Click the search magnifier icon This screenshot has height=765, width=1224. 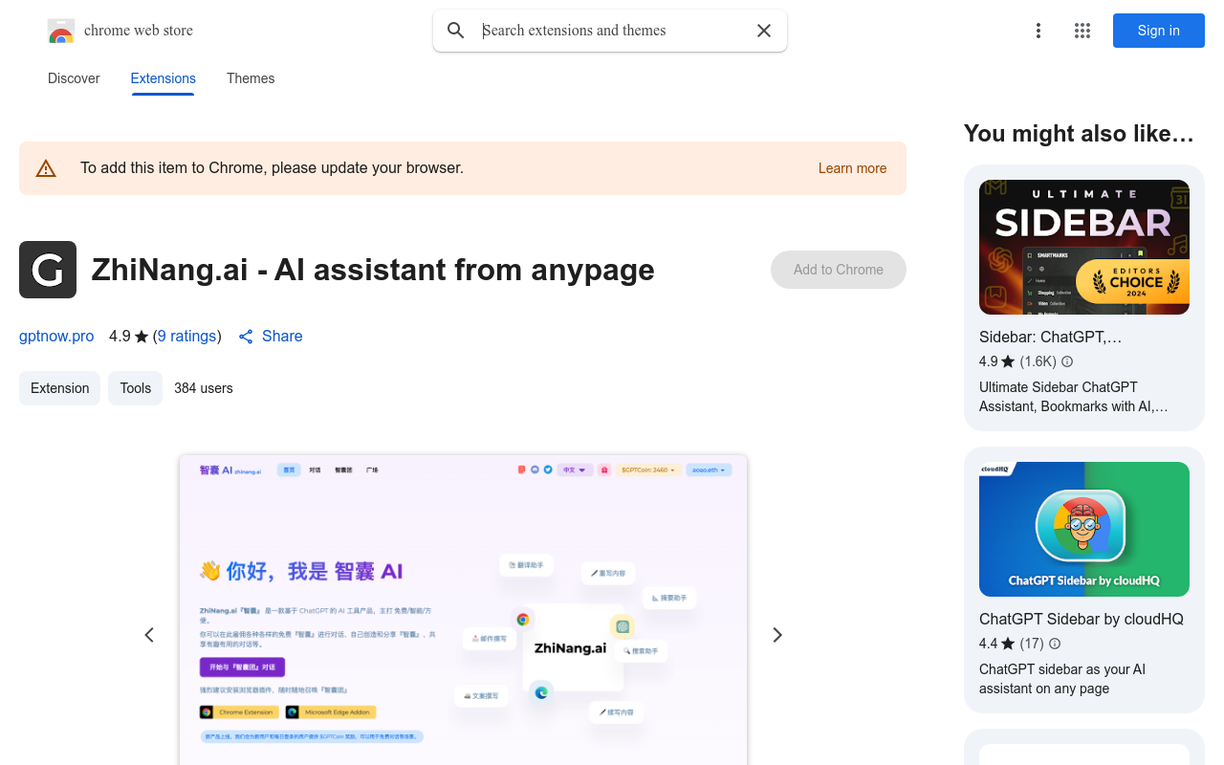(456, 31)
